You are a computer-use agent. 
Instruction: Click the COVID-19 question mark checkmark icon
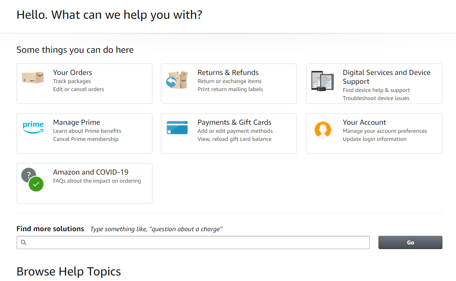pyautogui.click(x=32, y=180)
